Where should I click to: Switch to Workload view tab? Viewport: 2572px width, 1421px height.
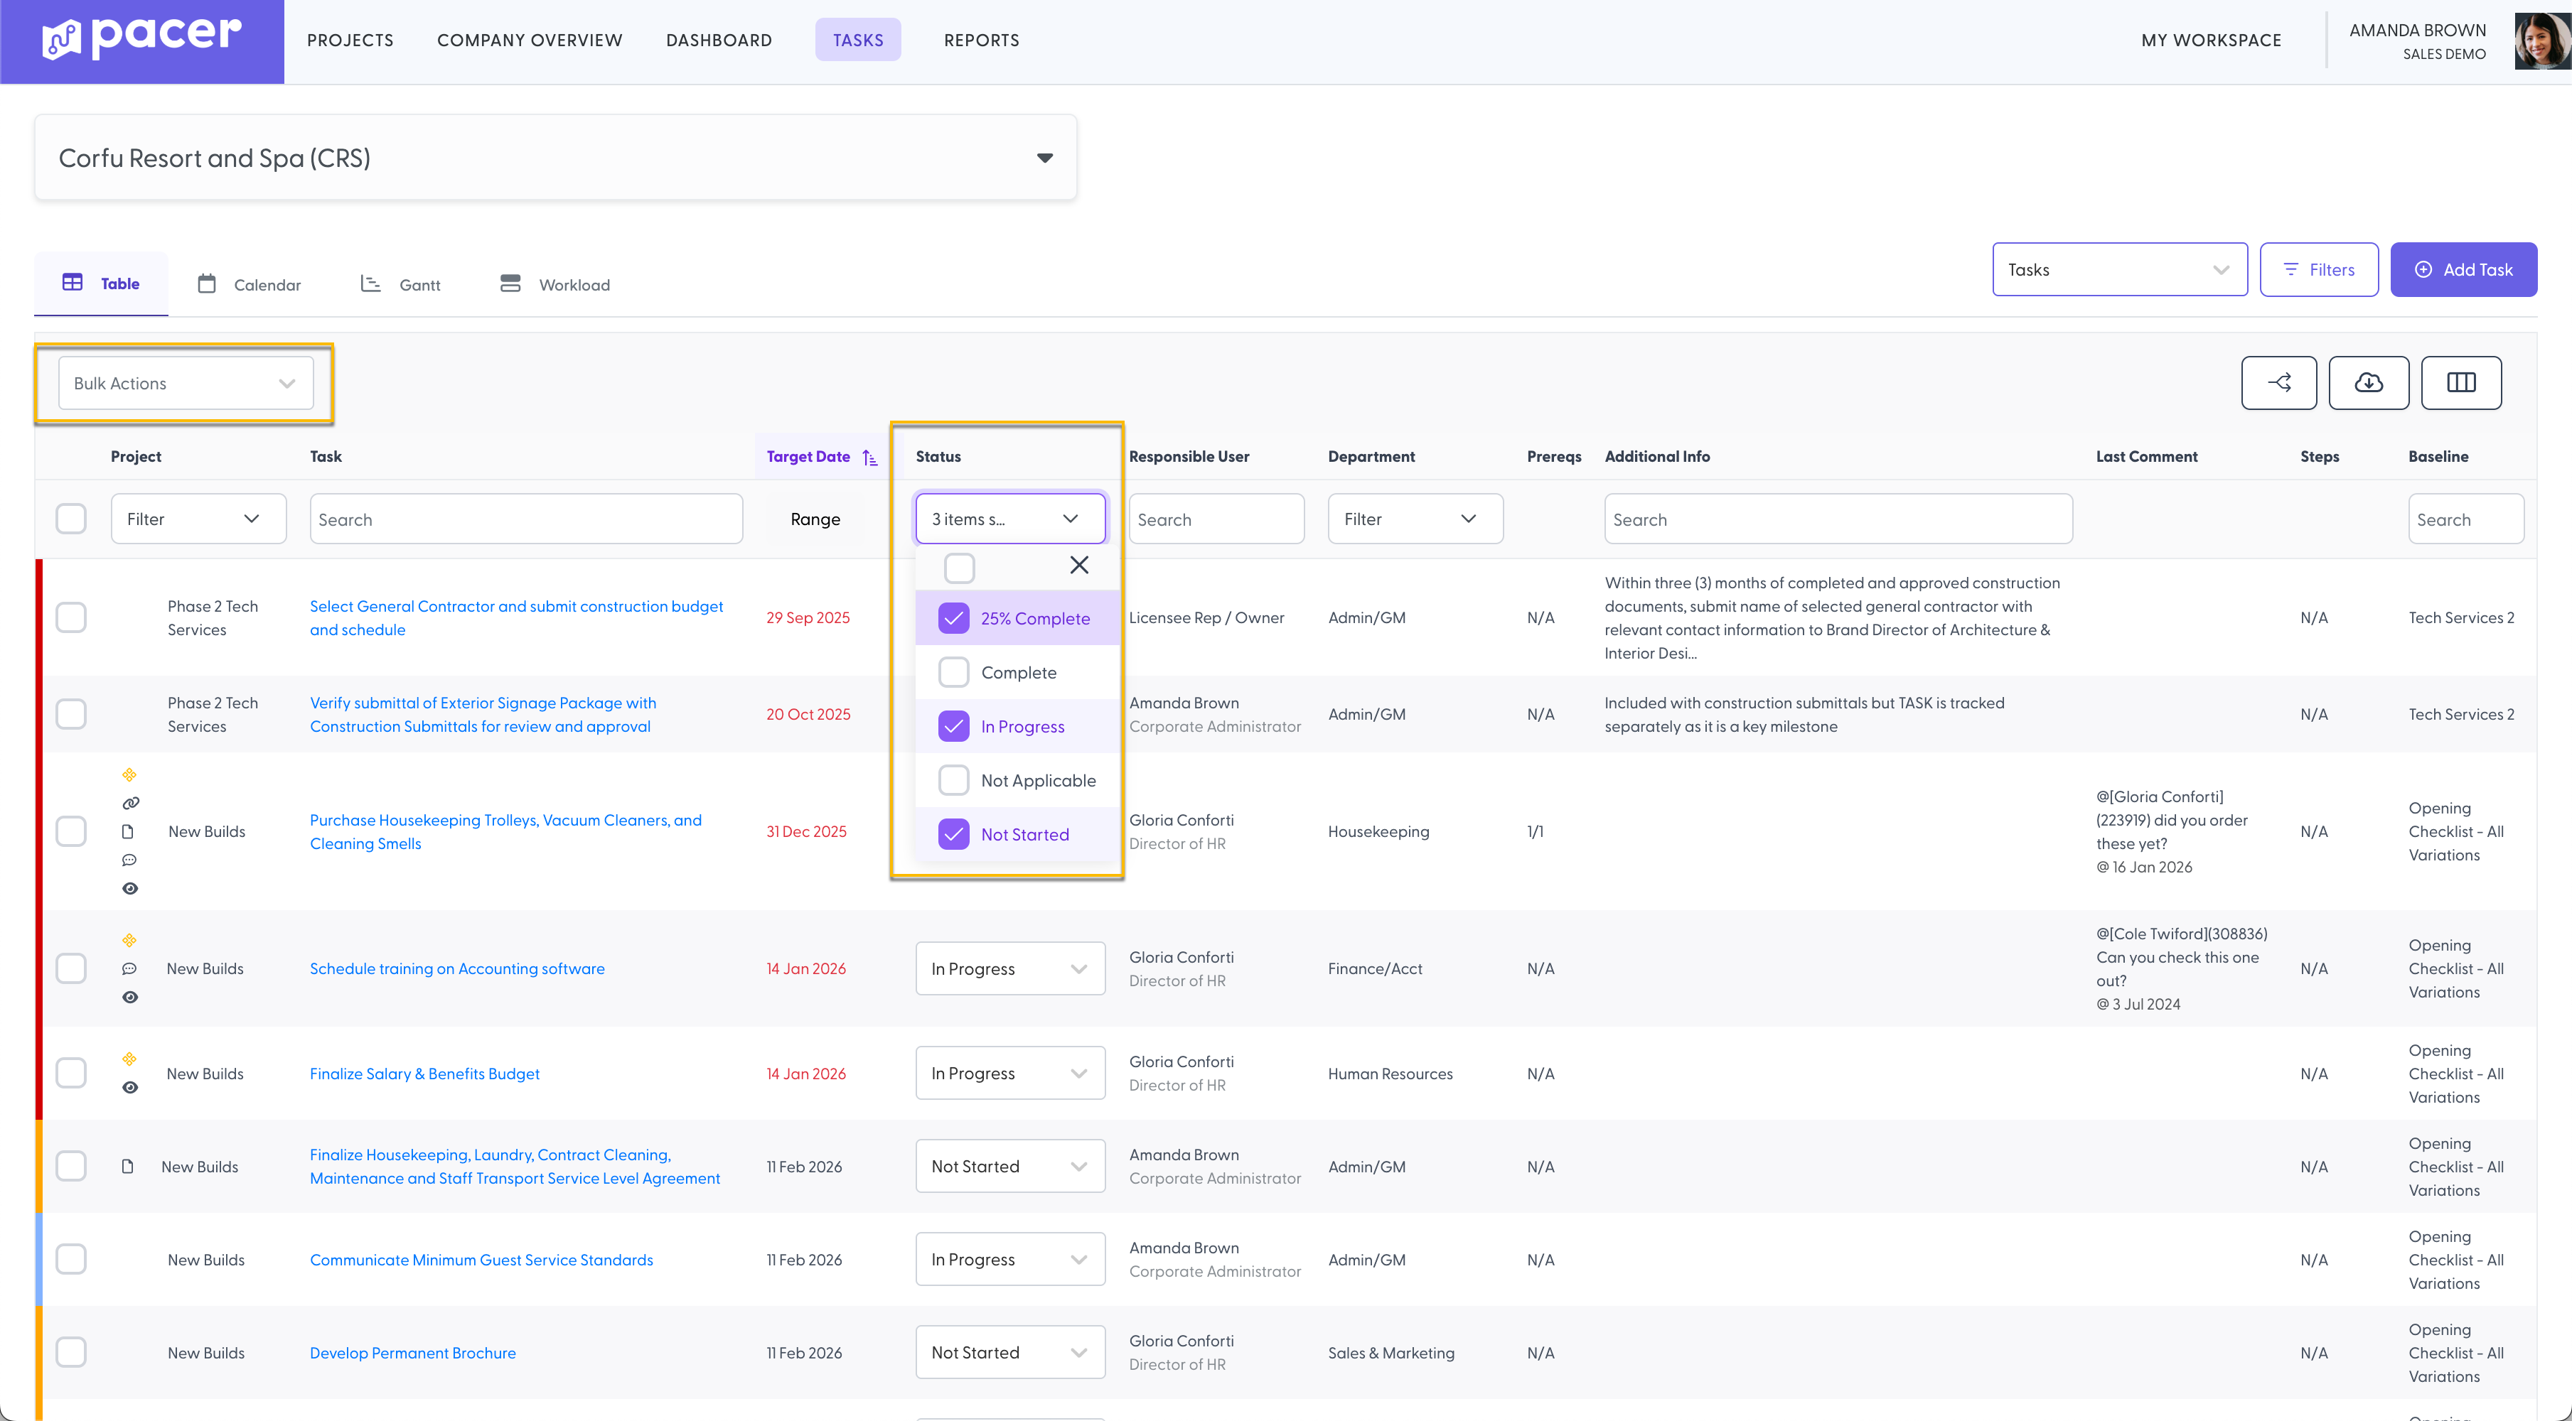click(555, 284)
